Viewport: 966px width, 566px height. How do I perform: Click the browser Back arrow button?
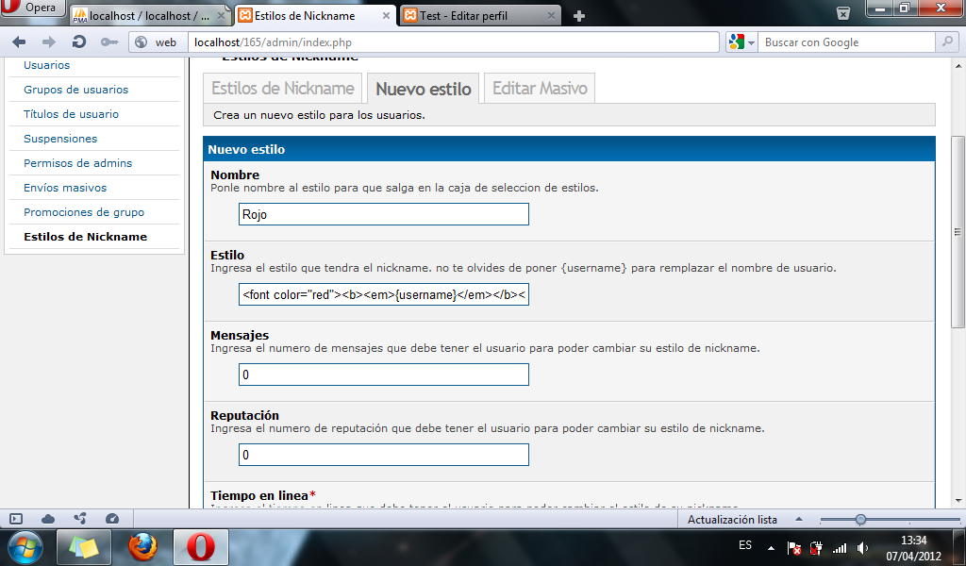pyautogui.click(x=19, y=42)
